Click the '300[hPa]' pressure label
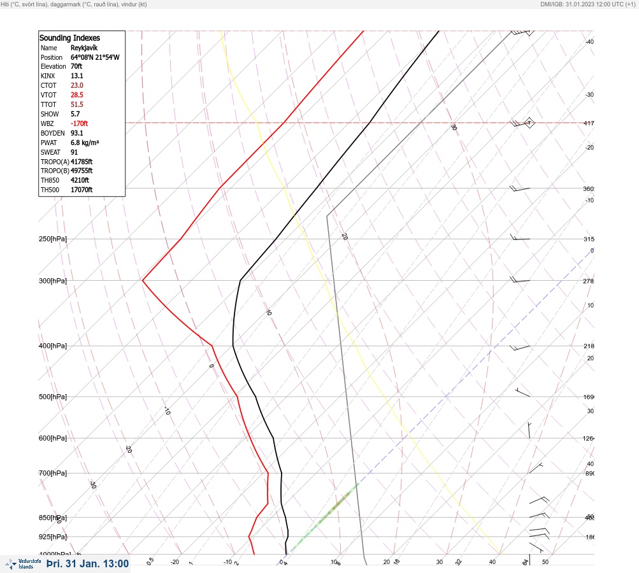The image size is (639, 573). click(53, 281)
